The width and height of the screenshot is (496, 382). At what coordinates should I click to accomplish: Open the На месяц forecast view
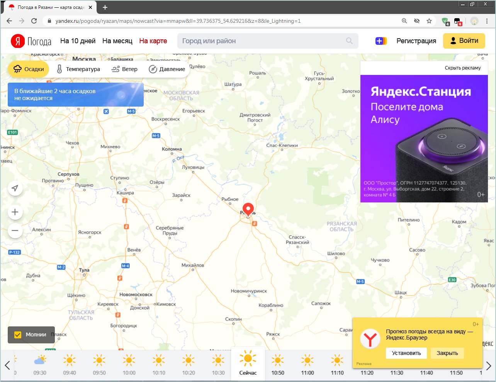(117, 40)
